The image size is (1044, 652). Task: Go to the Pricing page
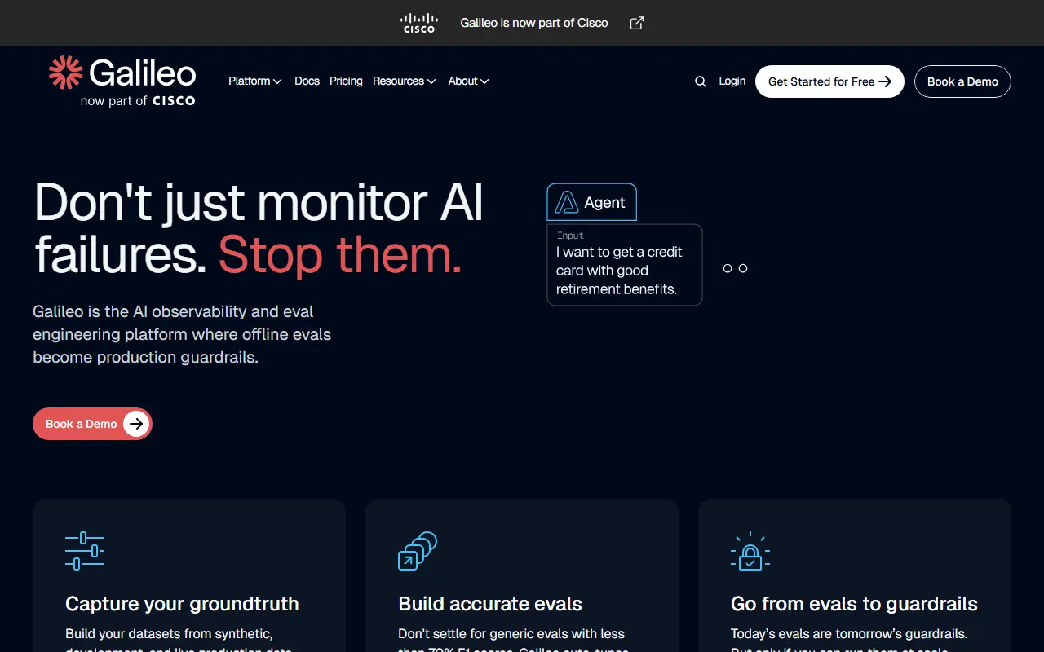(346, 81)
